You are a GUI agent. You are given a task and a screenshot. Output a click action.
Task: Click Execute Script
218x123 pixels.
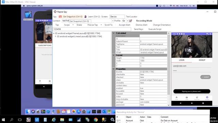coord(155,29)
